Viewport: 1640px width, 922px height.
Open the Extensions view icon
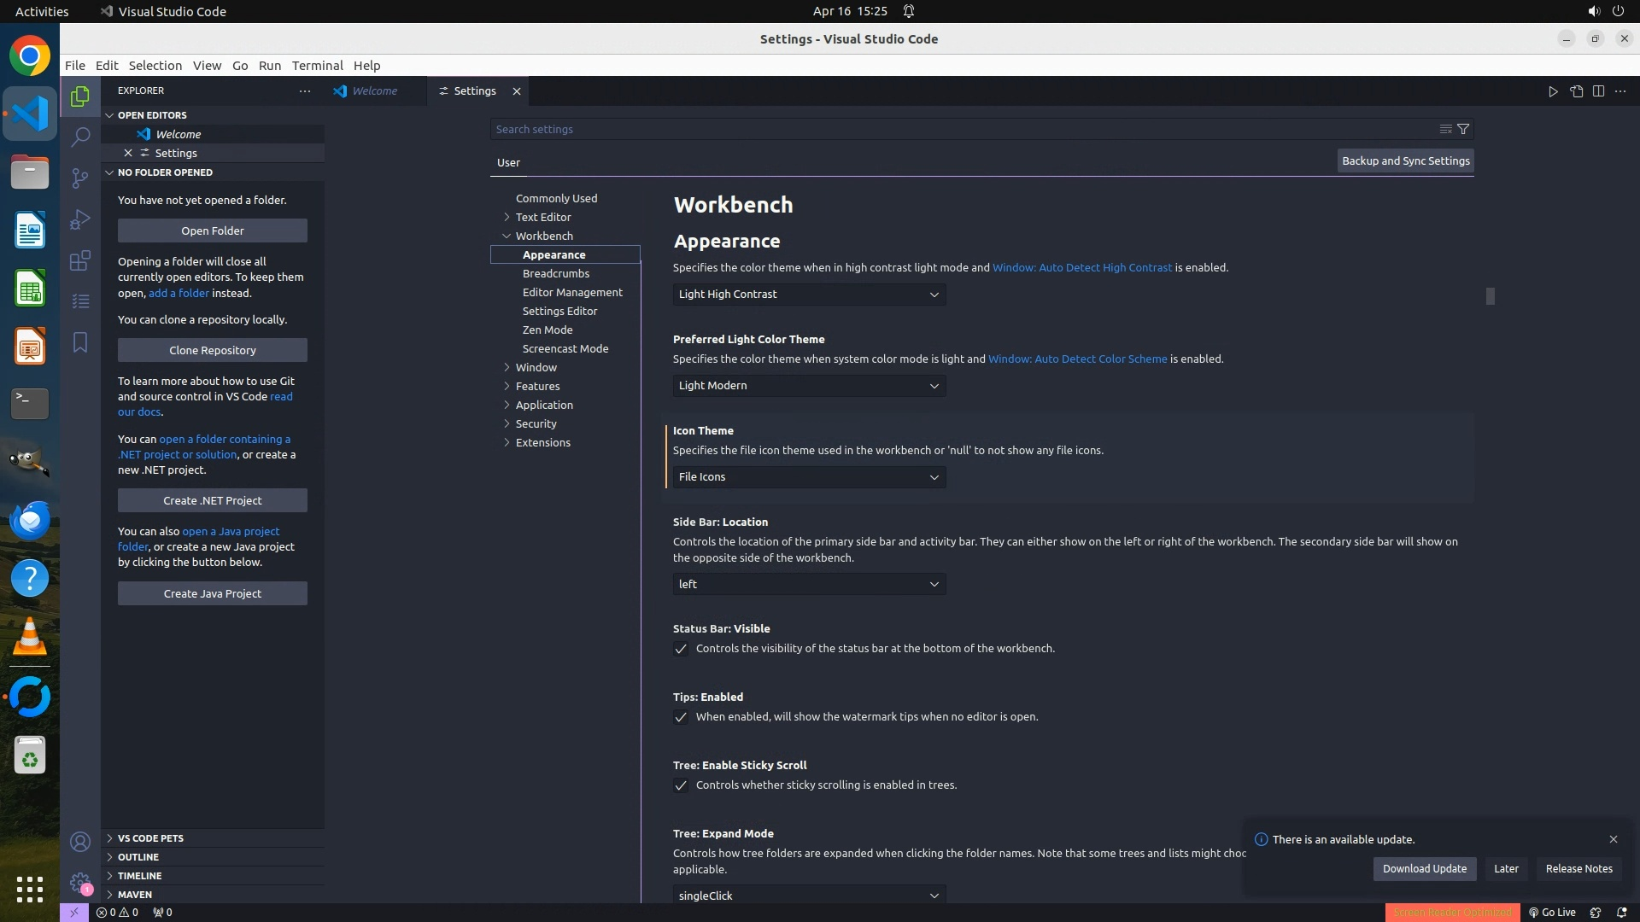(x=80, y=260)
